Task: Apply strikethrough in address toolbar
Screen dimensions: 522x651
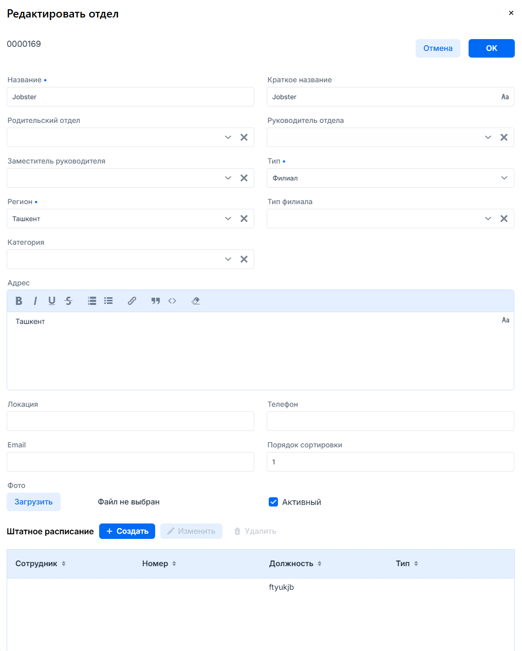Action: (68, 301)
